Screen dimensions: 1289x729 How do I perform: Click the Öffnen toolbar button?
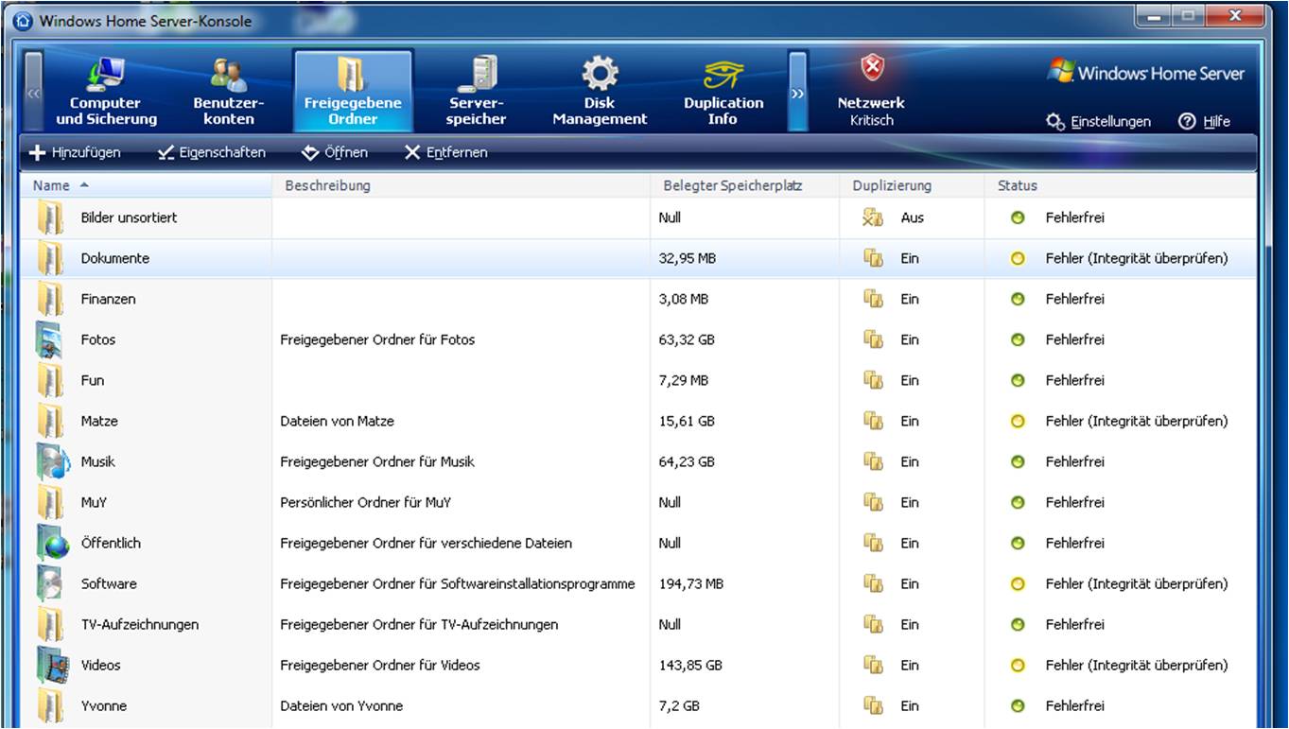click(x=335, y=152)
